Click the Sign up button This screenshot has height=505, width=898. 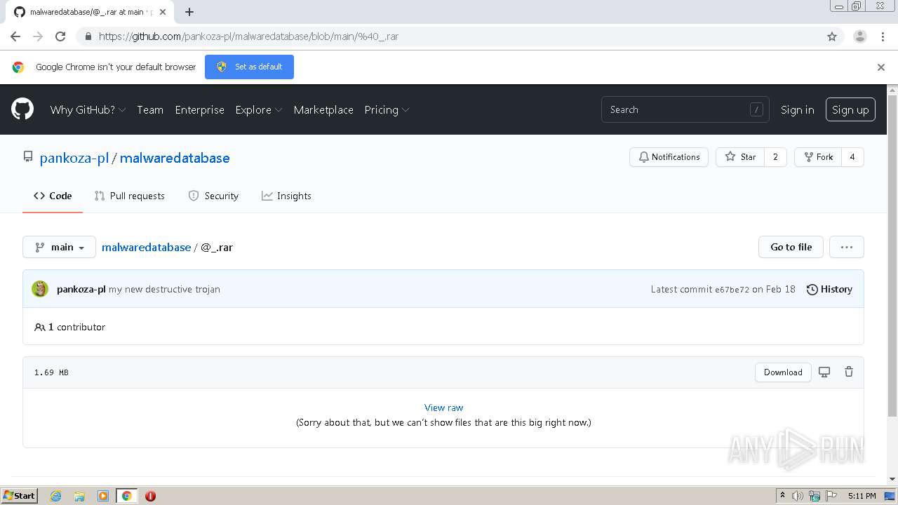[x=850, y=109]
